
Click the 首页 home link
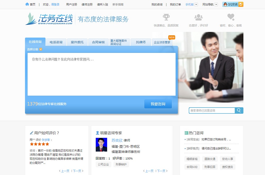(33, 5)
